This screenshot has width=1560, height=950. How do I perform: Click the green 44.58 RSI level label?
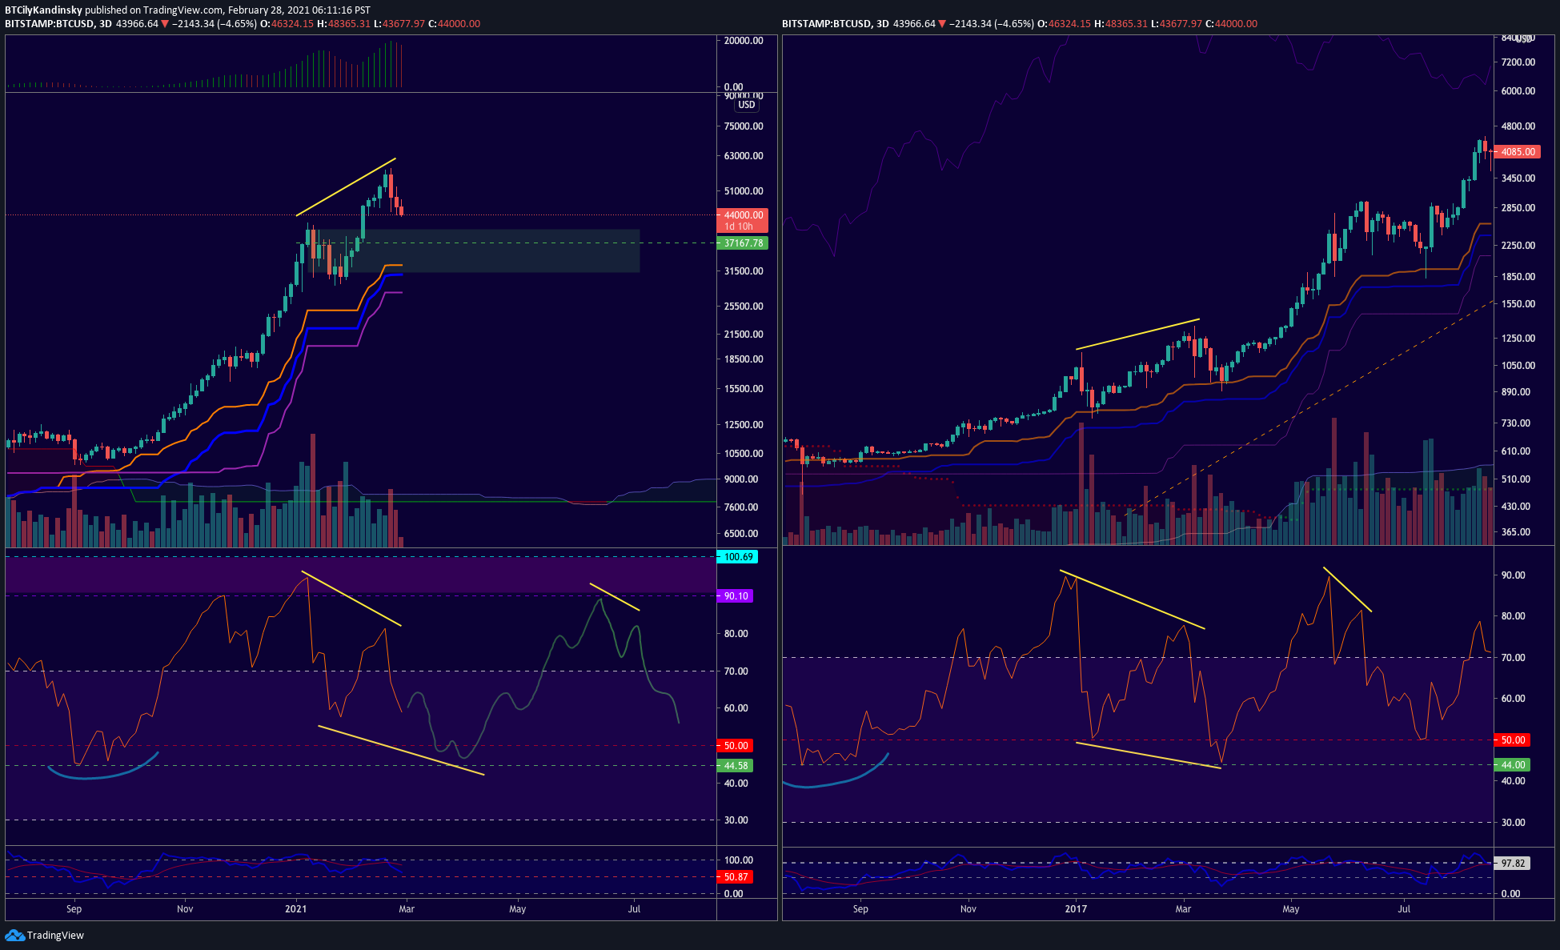pos(736,766)
